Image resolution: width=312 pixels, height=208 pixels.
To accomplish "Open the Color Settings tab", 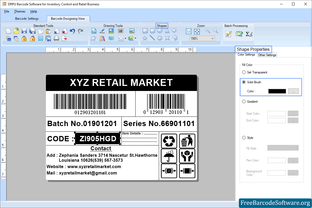I will 246,55.
